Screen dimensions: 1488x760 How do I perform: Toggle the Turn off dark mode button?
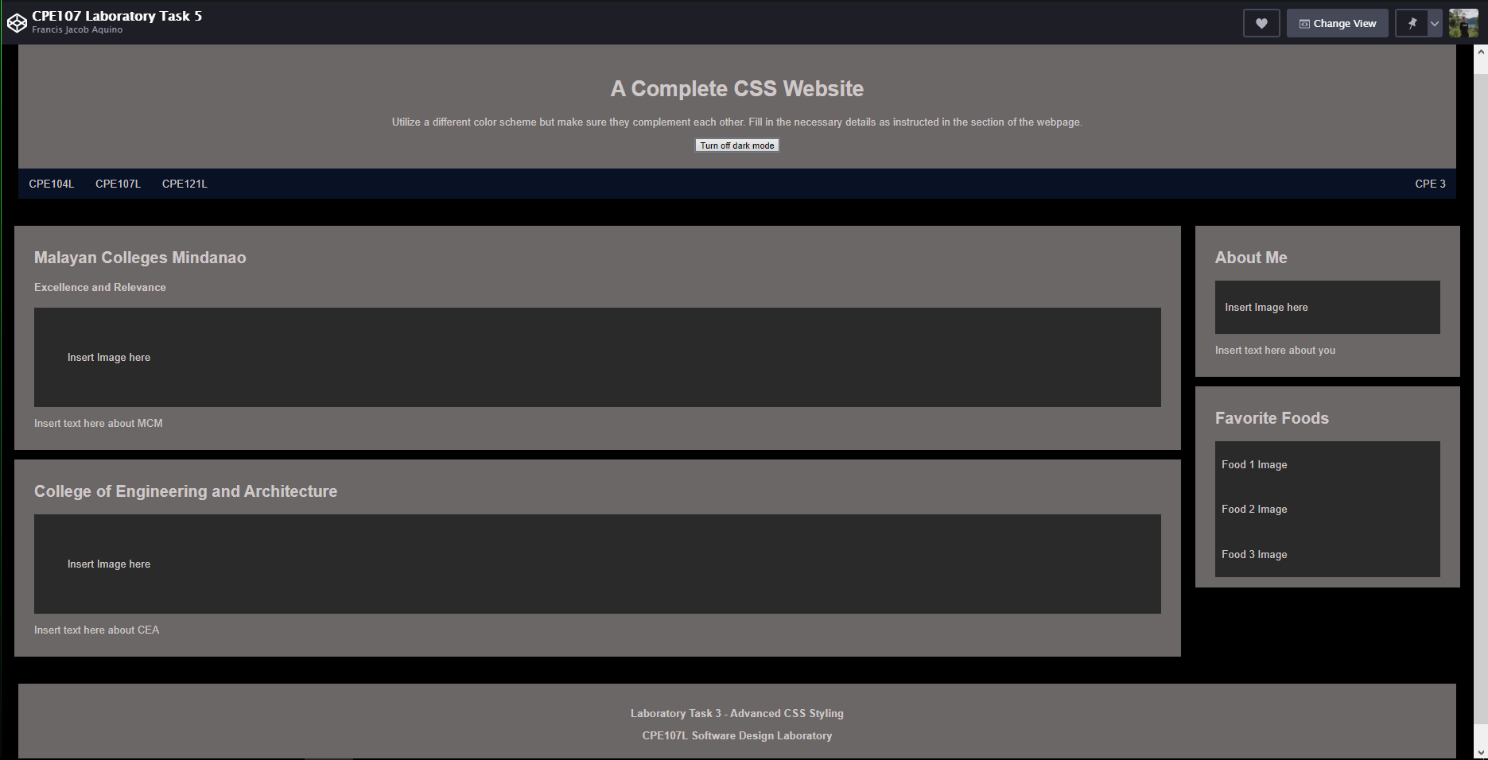(736, 145)
